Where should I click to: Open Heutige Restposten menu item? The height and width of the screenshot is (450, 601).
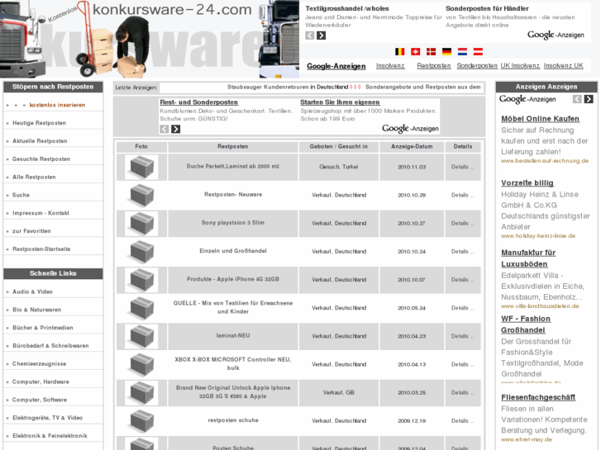(x=39, y=123)
